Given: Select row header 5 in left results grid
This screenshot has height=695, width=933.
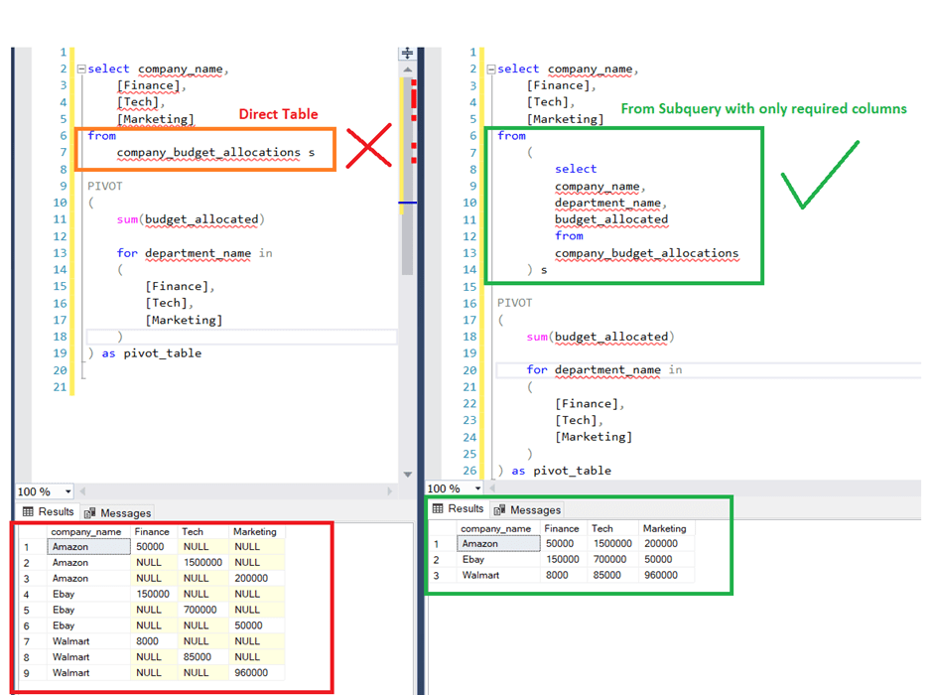Looking at the screenshot, I should [27, 609].
